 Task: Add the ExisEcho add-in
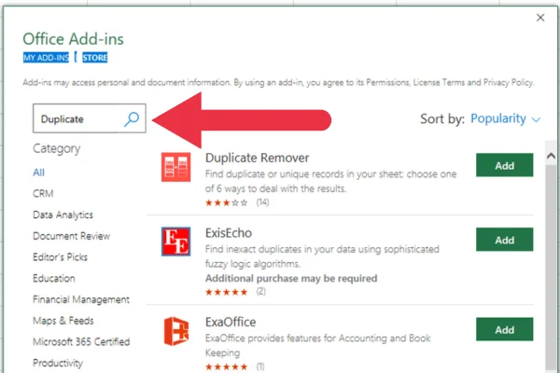[504, 240]
